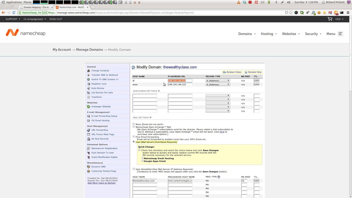
Task: Open the Hi richardpickett account menu
Action: pos(35,19)
